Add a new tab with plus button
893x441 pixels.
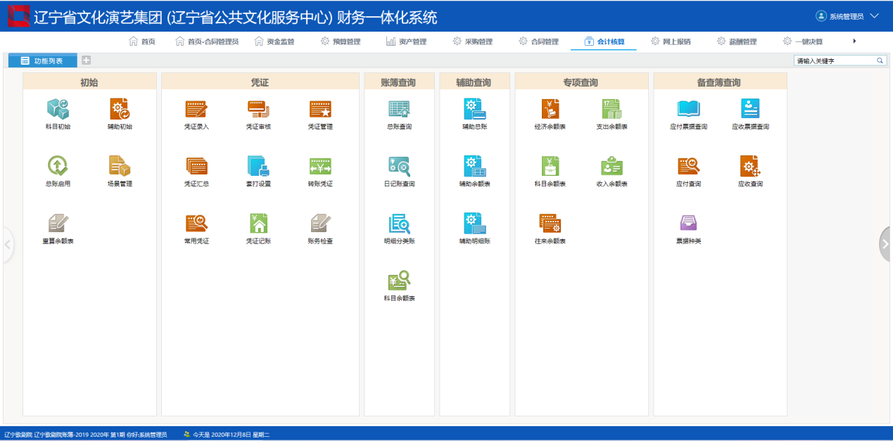(86, 60)
